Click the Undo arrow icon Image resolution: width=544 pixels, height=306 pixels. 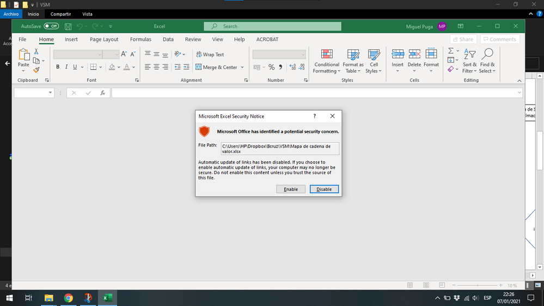pyautogui.click(x=80, y=26)
